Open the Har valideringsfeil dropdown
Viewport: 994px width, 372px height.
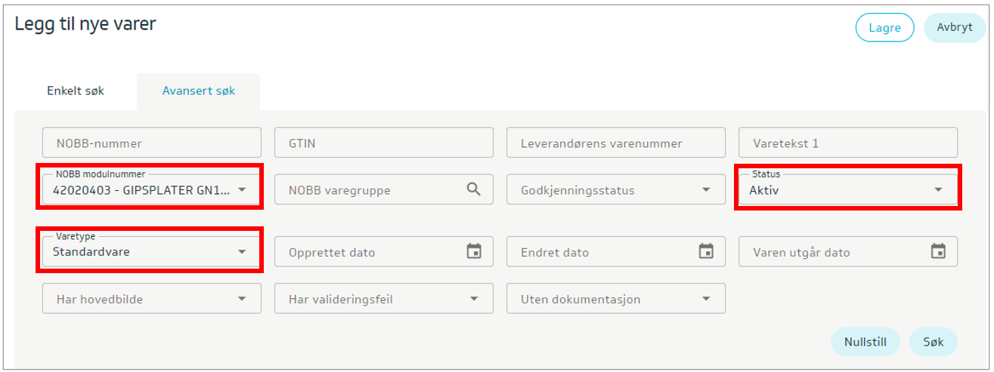[x=474, y=299]
